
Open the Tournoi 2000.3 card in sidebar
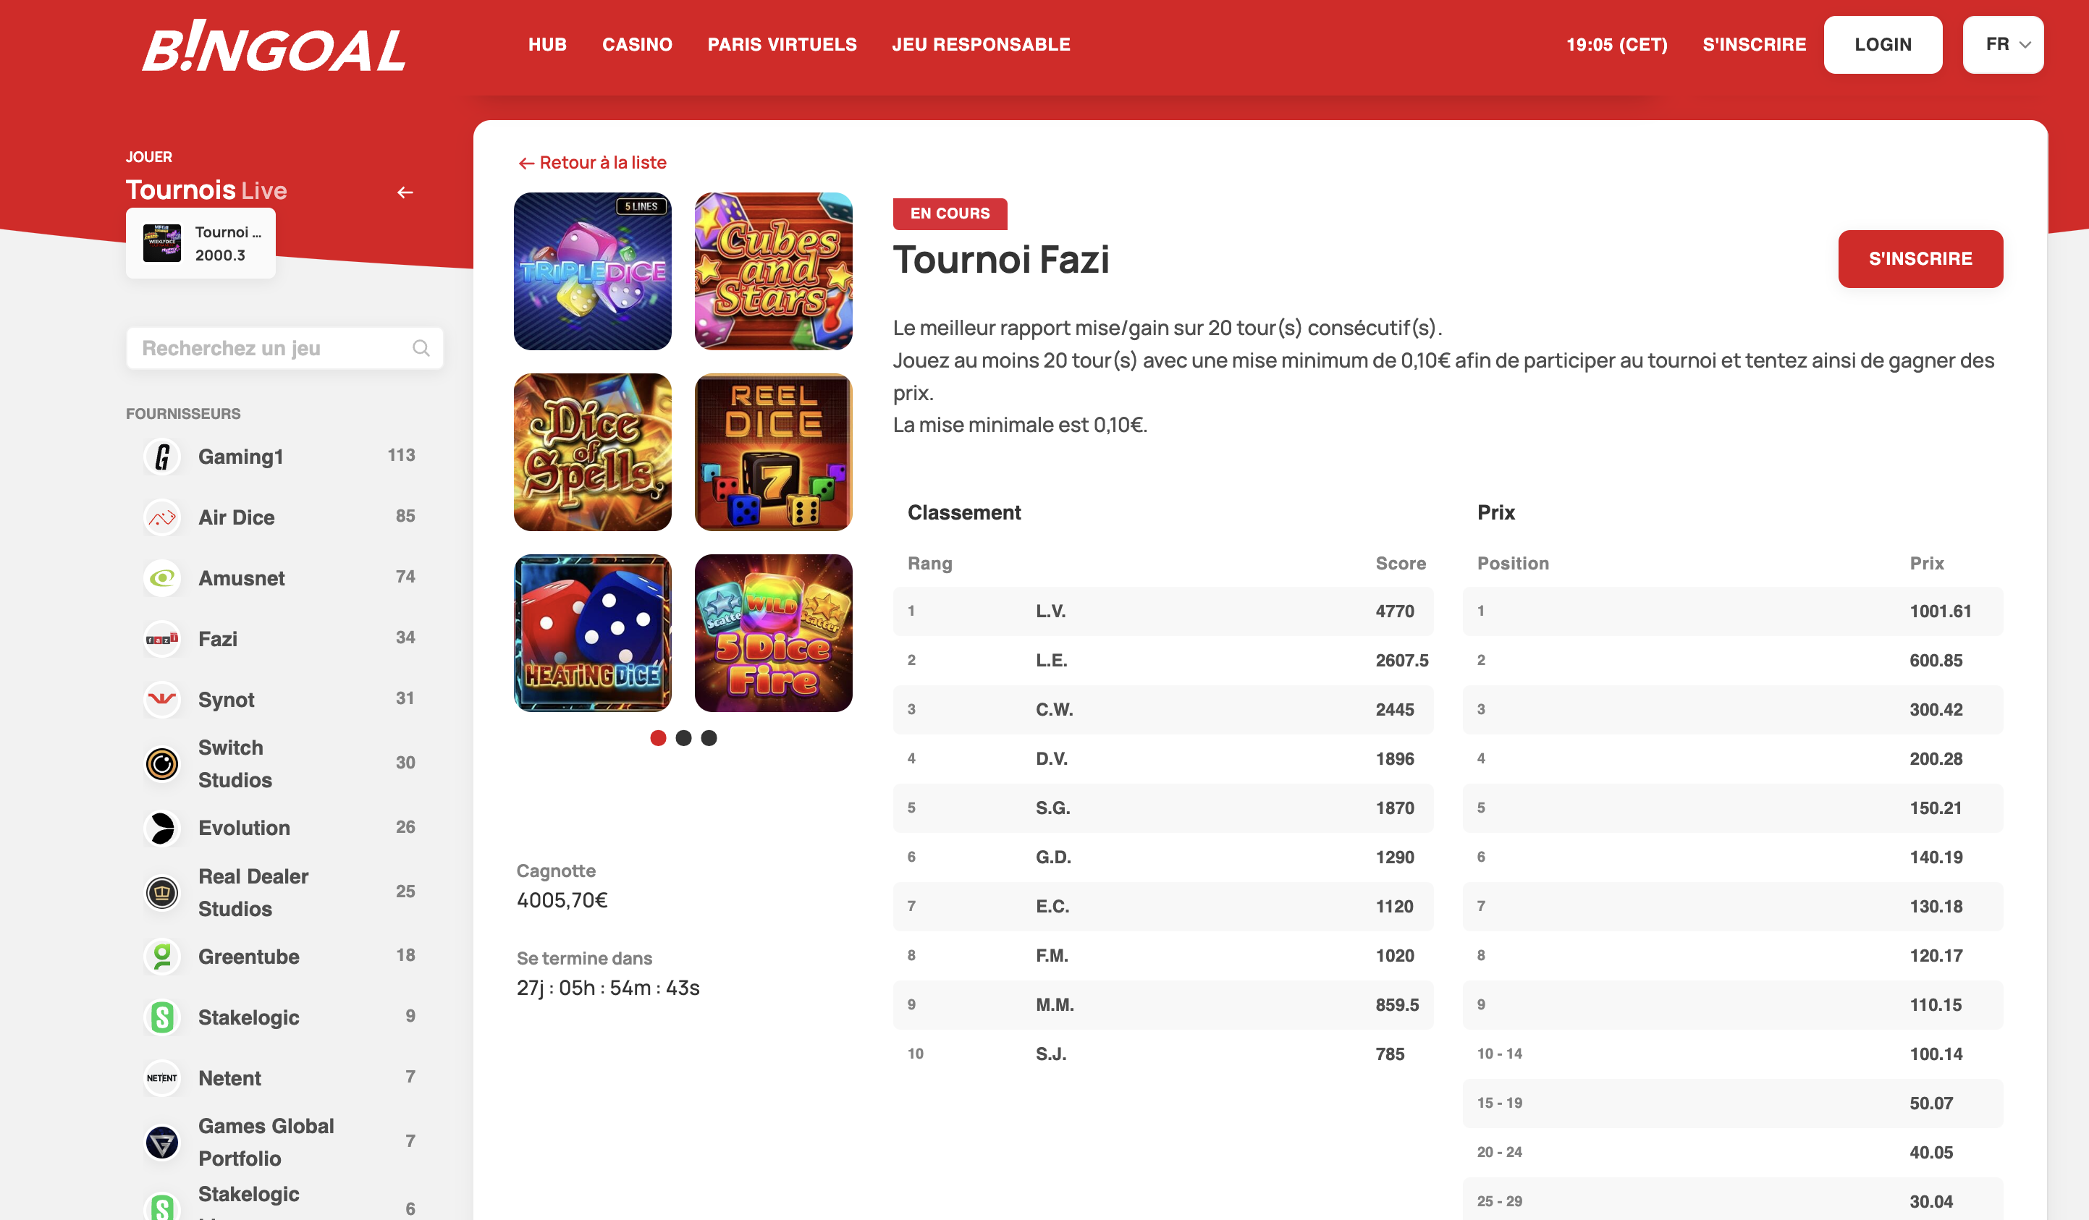[201, 244]
